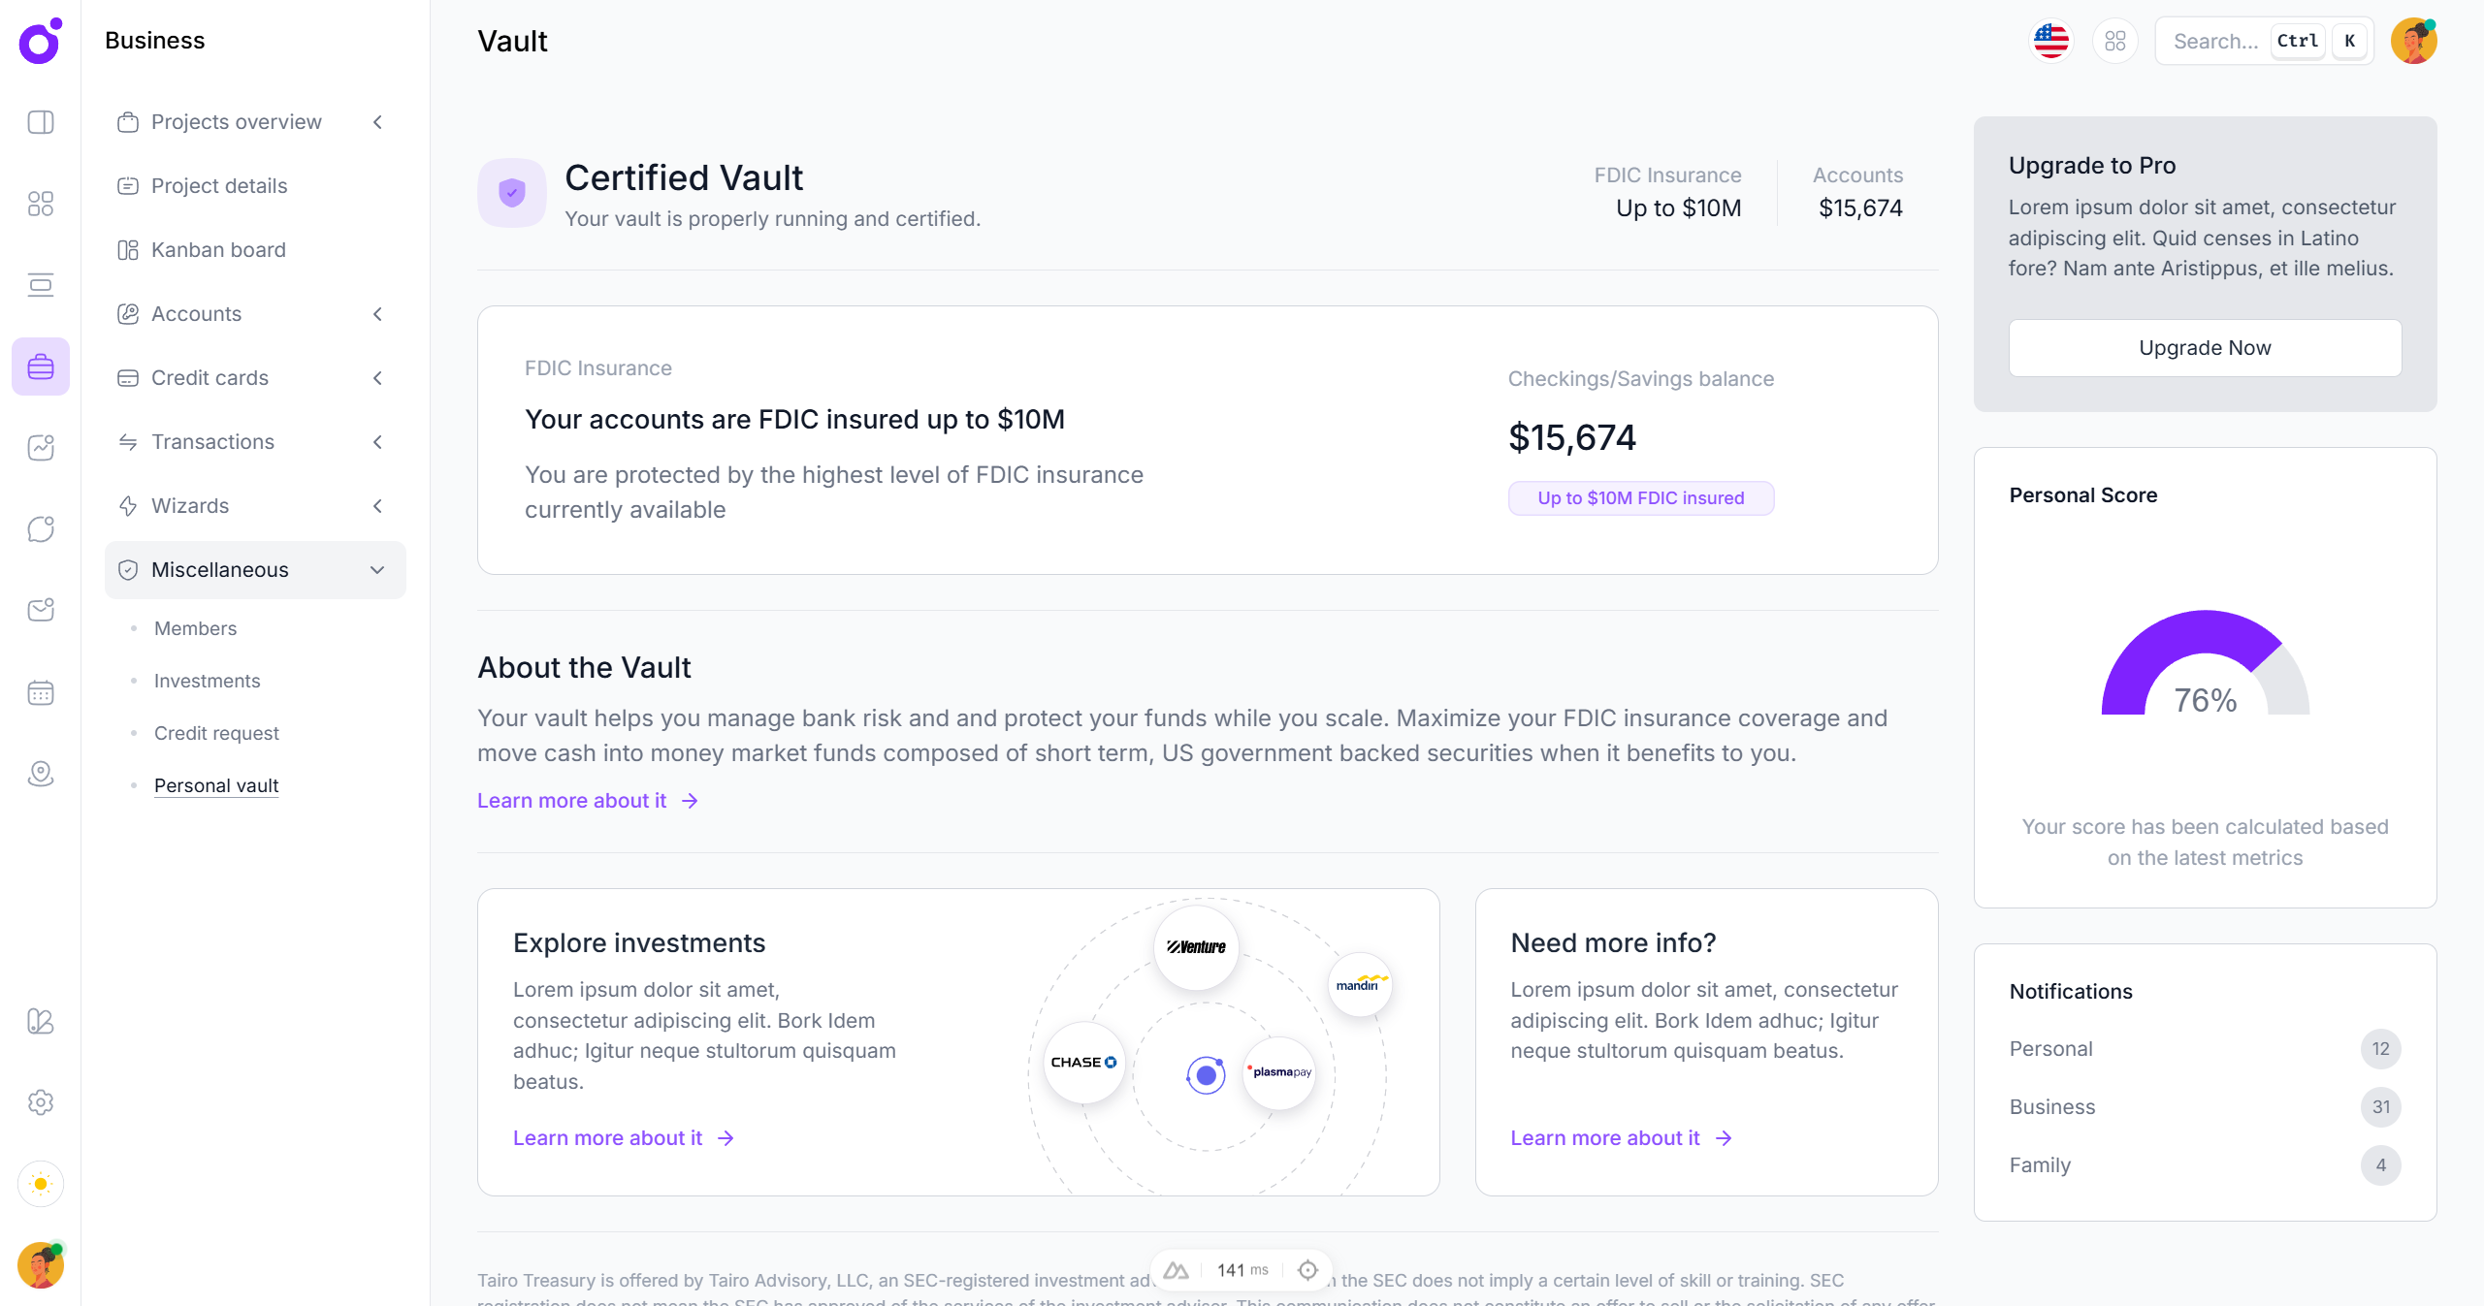Click the location pin icon in the rail
This screenshot has width=2484, height=1306.
[x=41, y=774]
